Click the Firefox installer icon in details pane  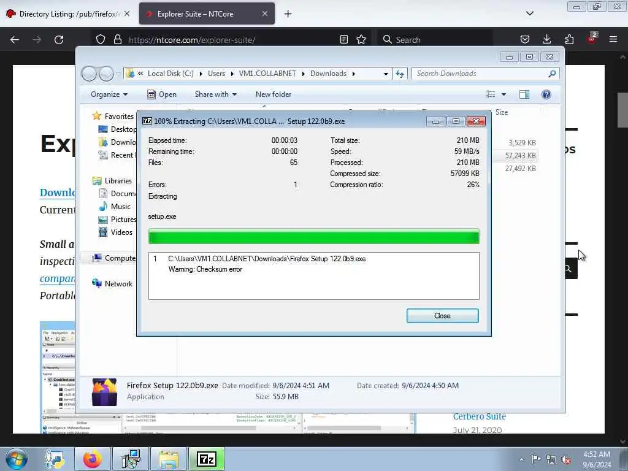104,392
